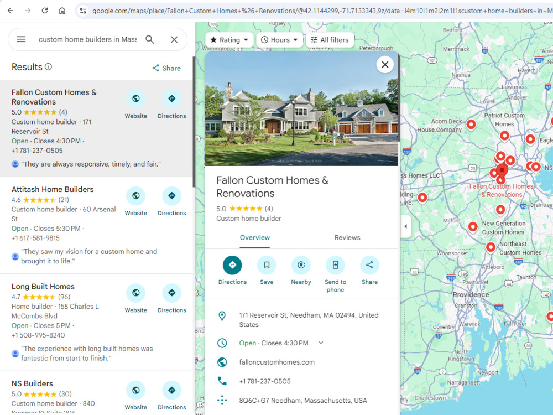Get Directions to NS Builders
The height and width of the screenshot is (415, 553).
(172, 396)
